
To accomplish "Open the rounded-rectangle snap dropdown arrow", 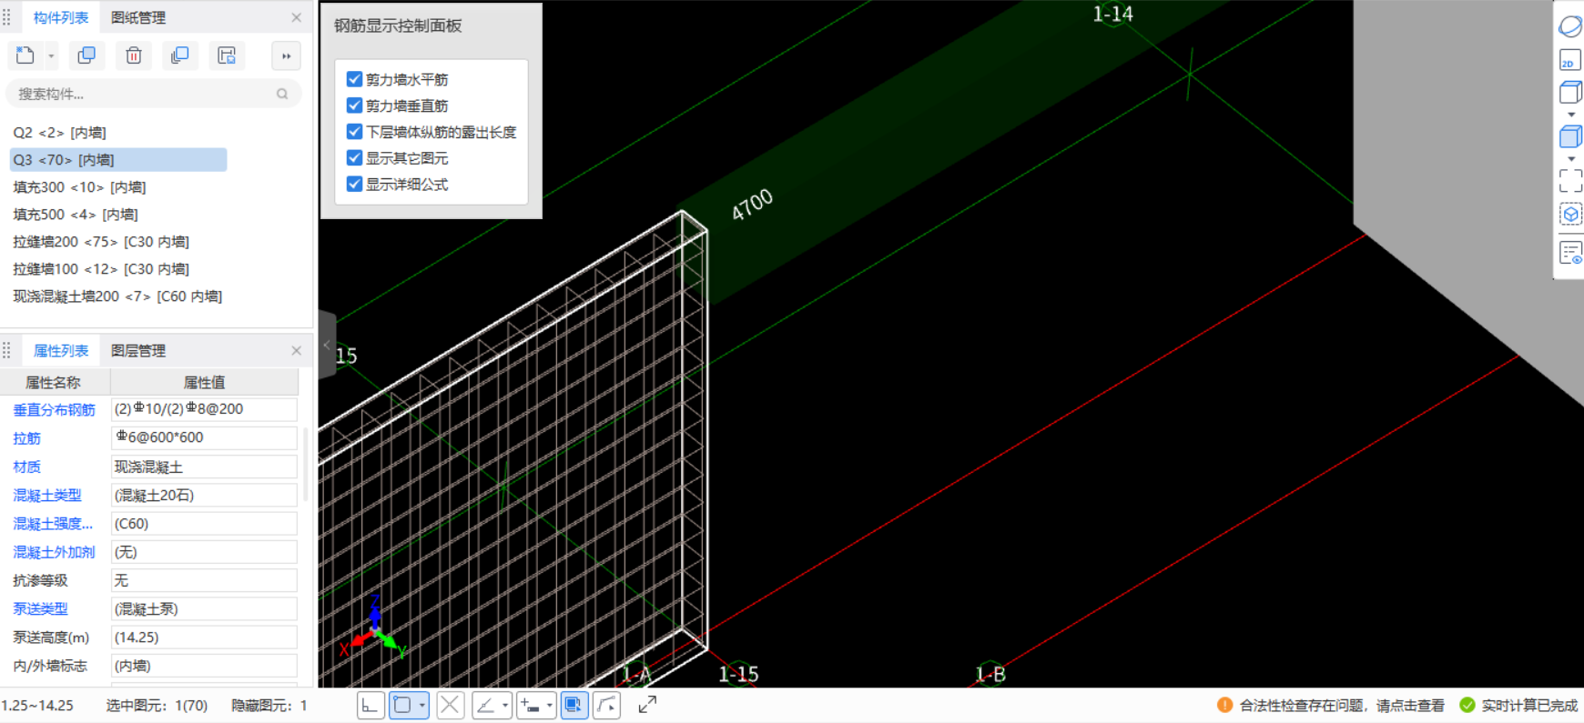I will click(422, 706).
